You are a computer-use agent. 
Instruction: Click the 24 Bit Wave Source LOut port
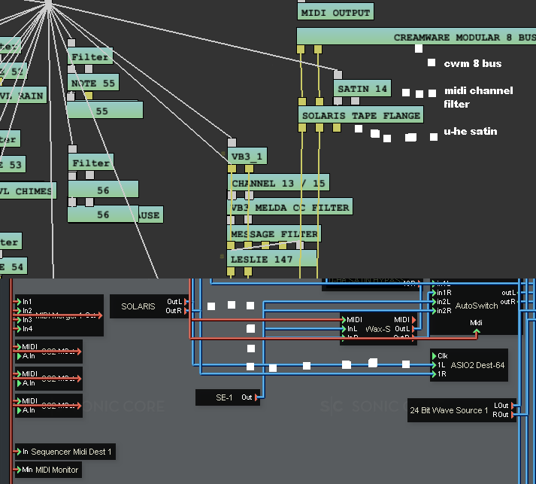[513, 406]
